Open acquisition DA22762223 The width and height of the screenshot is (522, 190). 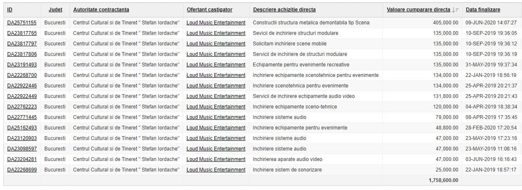pos(22,107)
